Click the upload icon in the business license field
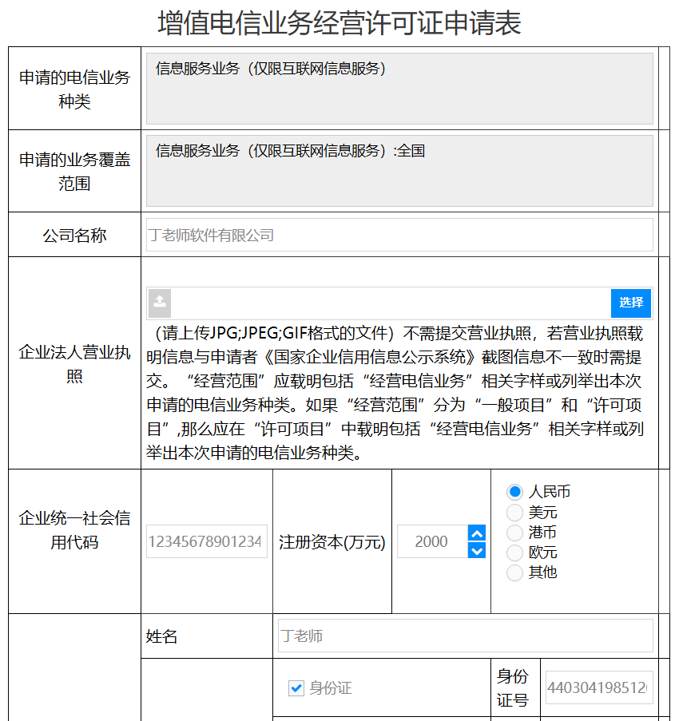Image resolution: width=675 pixels, height=721 pixels. coord(160,303)
